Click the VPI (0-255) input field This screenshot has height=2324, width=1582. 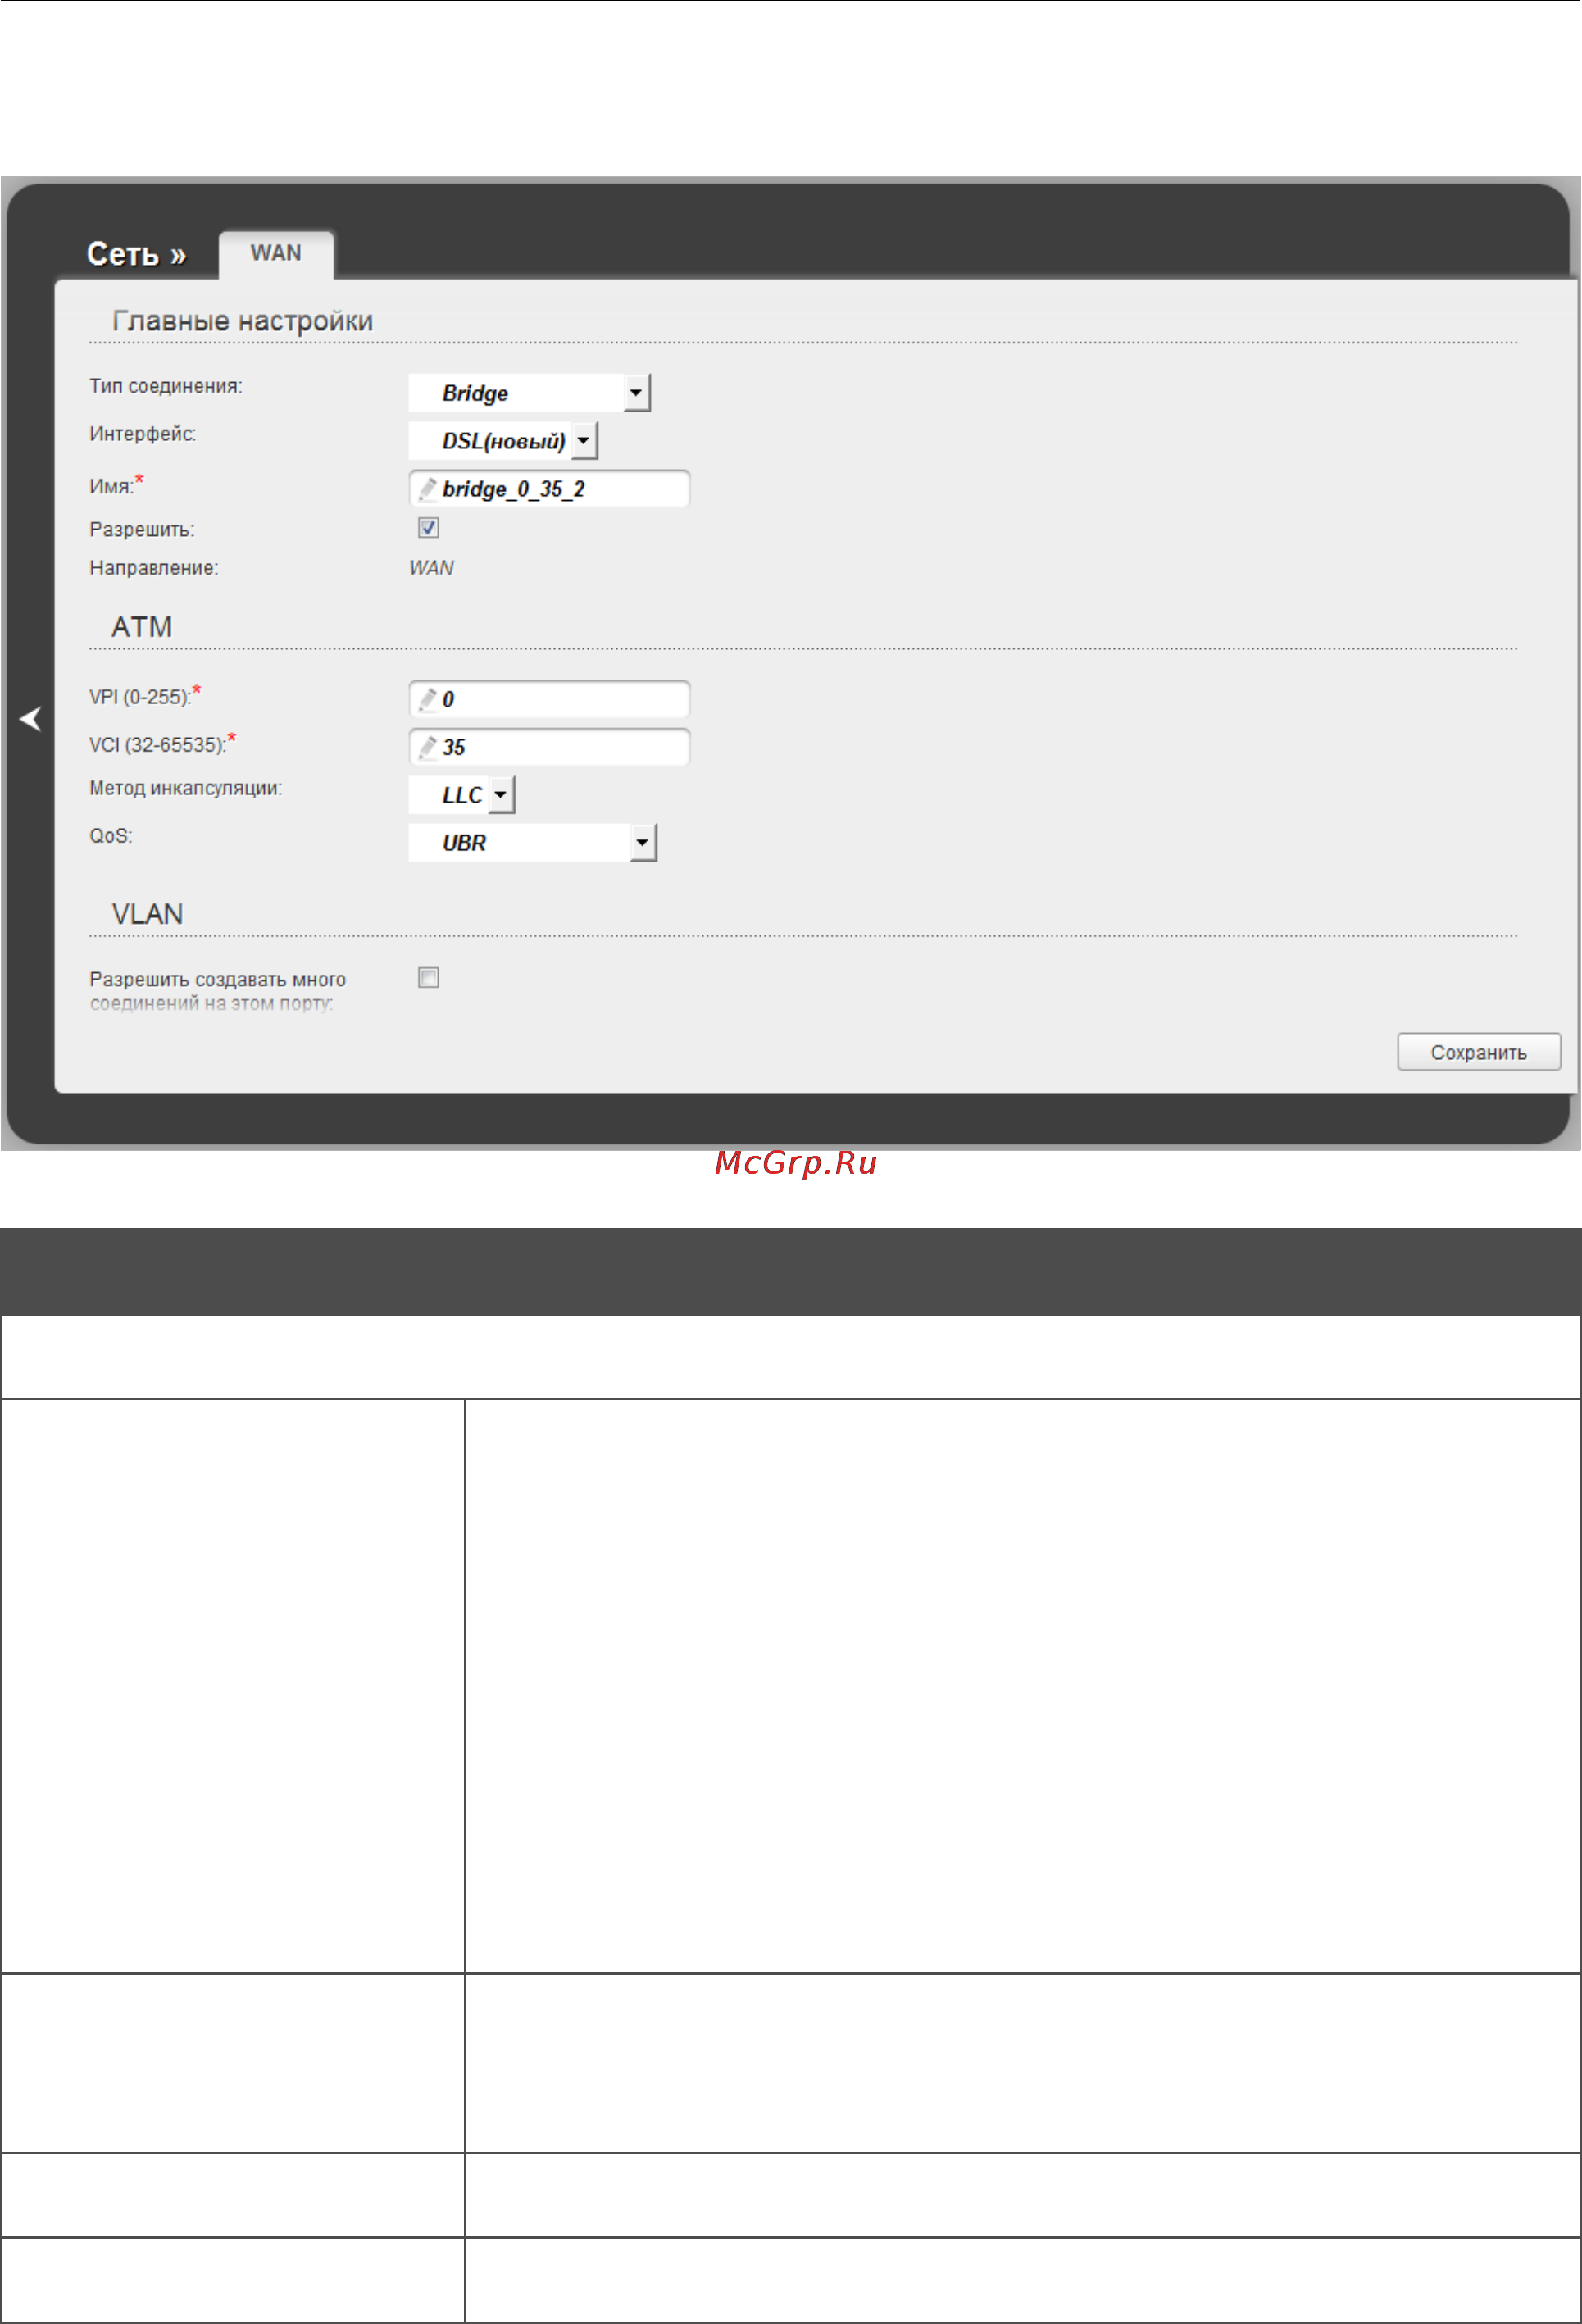(x=549, y=699)
